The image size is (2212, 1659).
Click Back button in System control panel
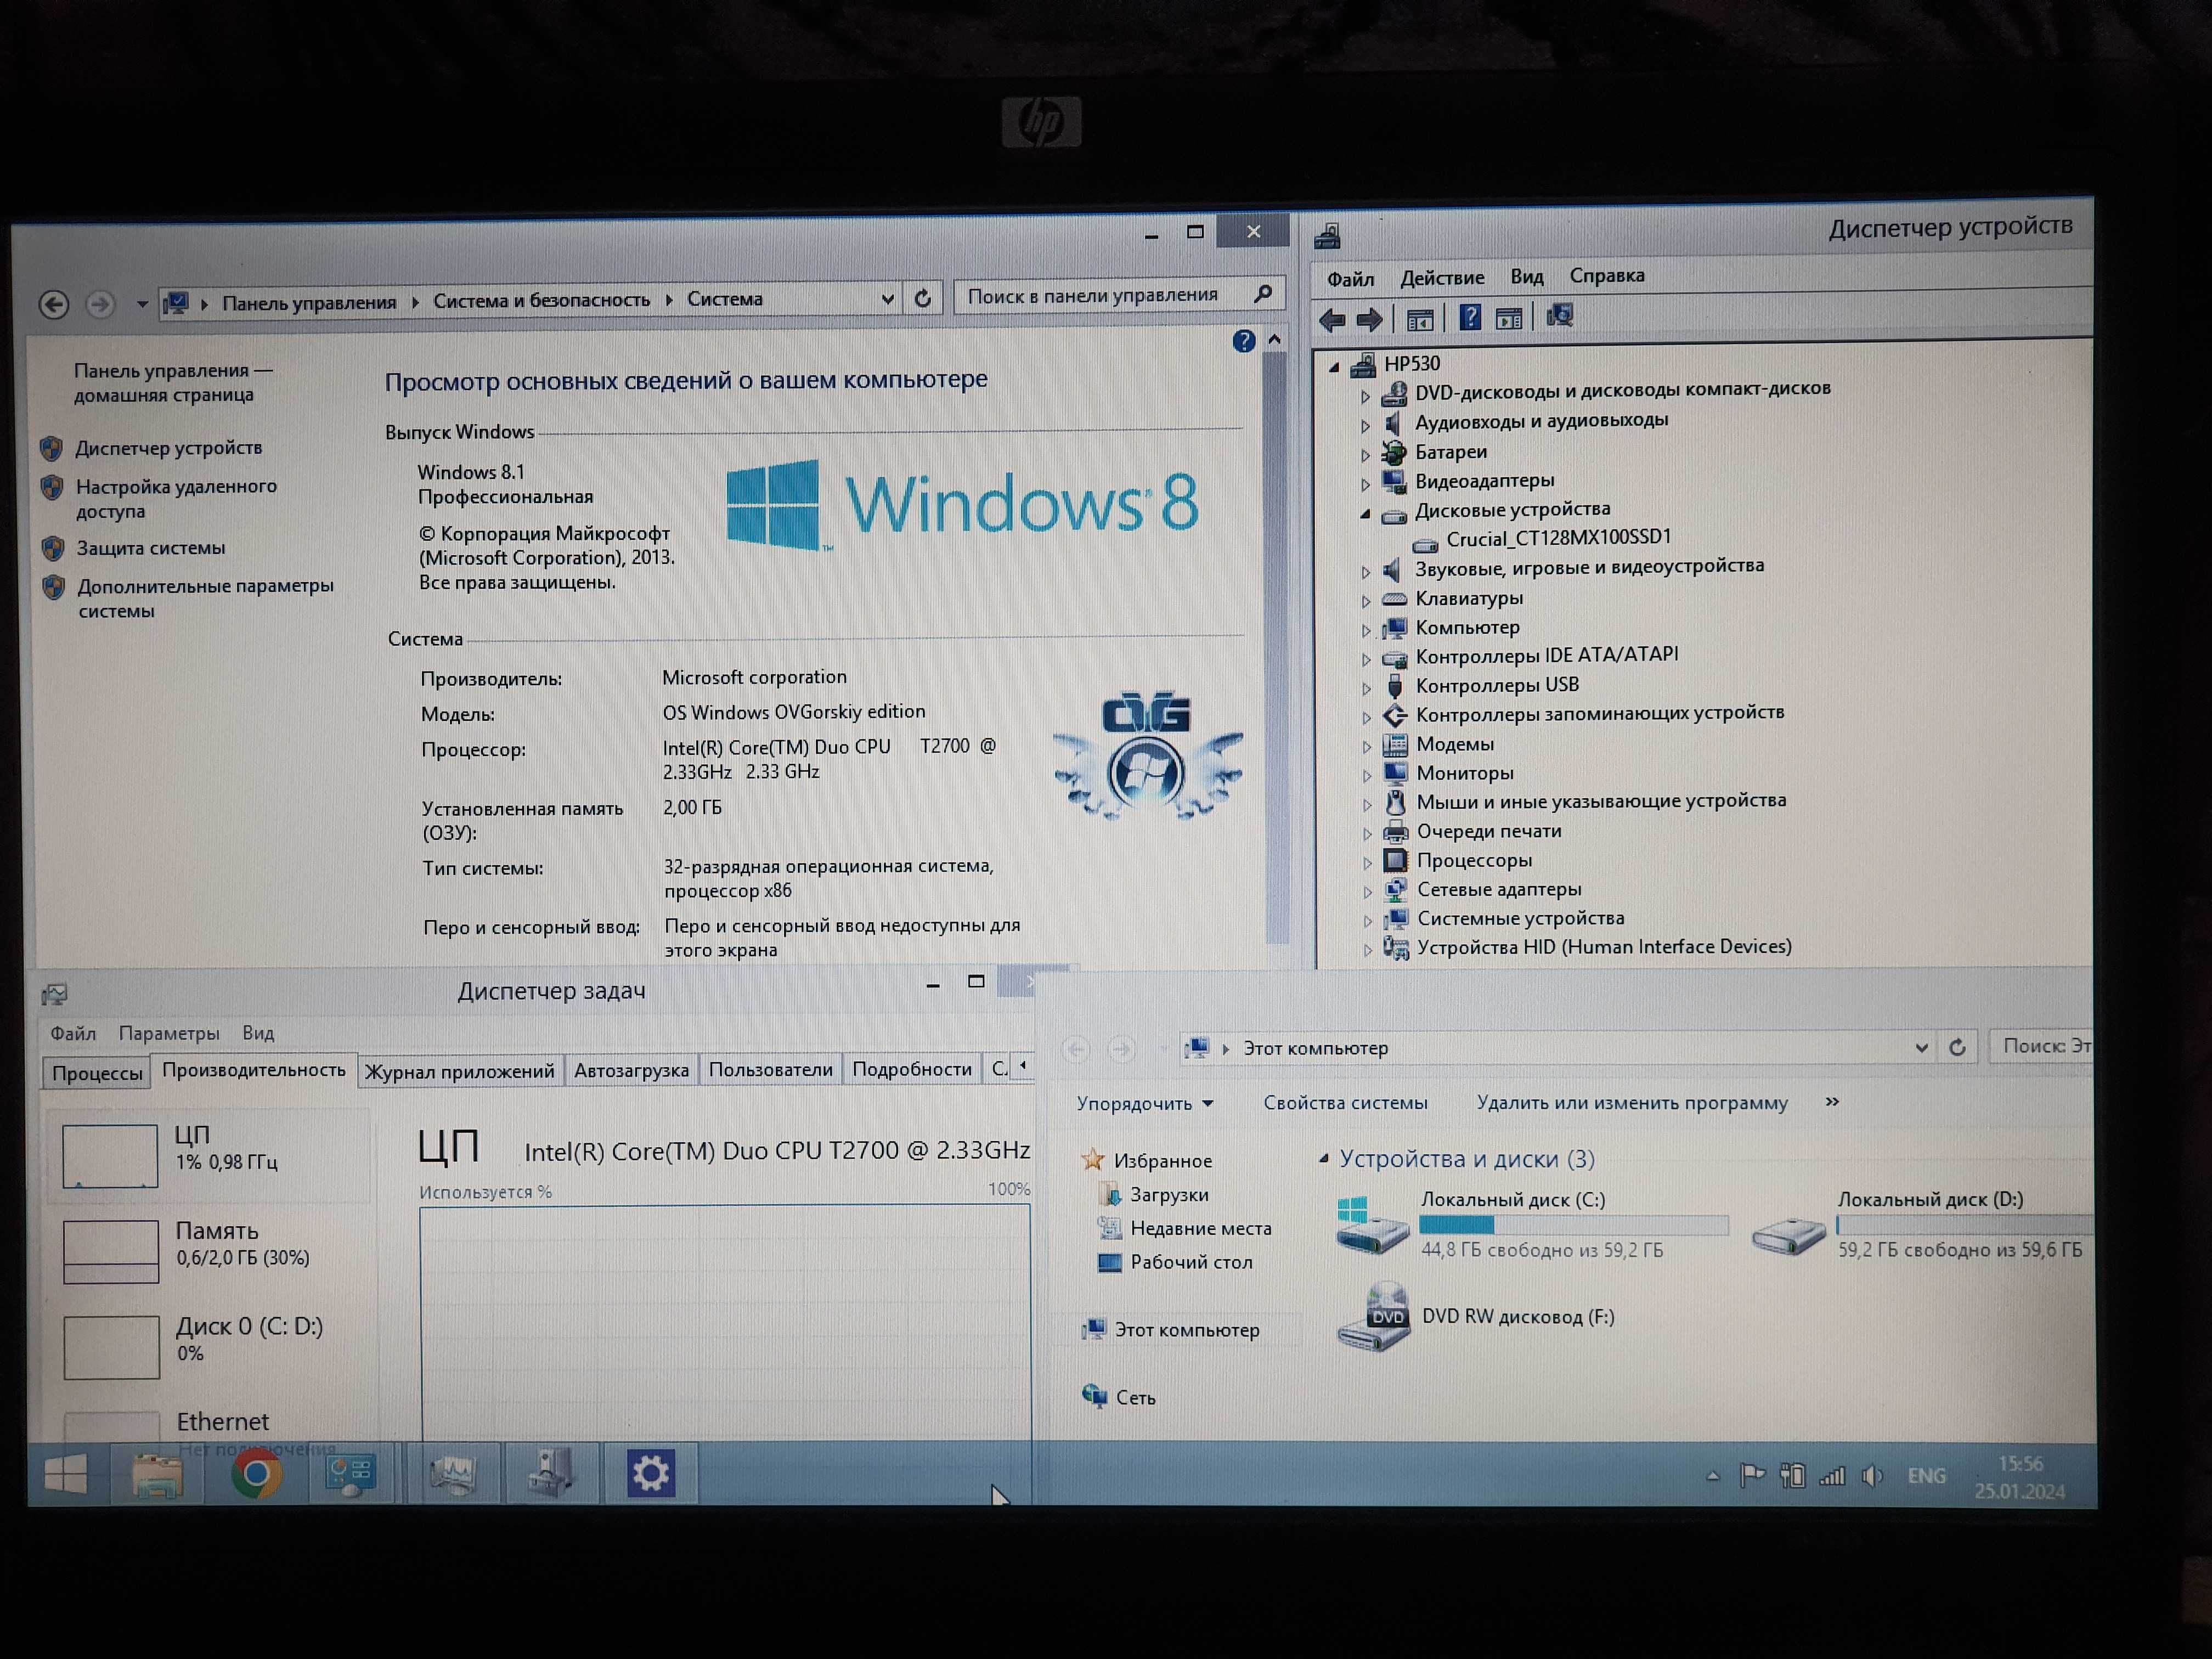54,304
